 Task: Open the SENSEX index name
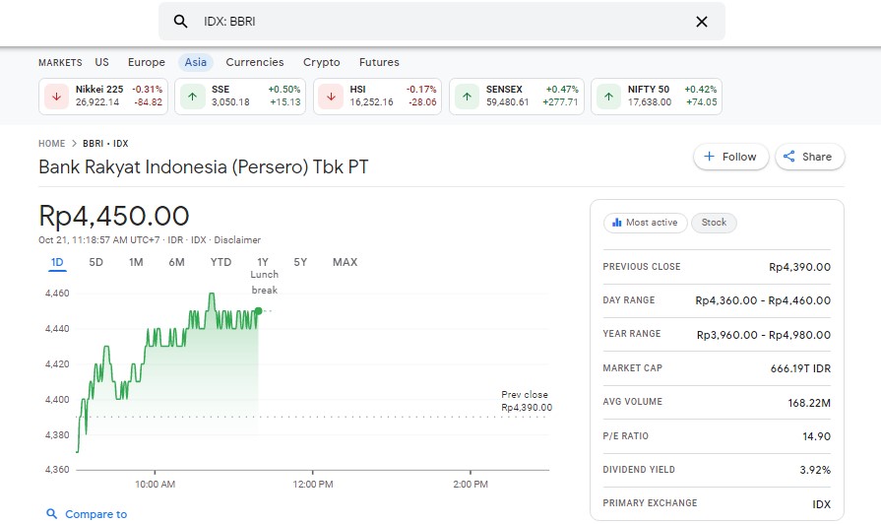[x=504, y=90]
